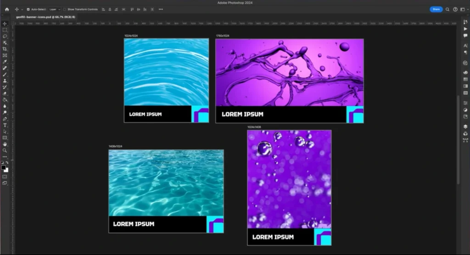This screenshot has width=470, height=255.
Task: Open the Comments panel icon
Action: [x=465, y=36]
